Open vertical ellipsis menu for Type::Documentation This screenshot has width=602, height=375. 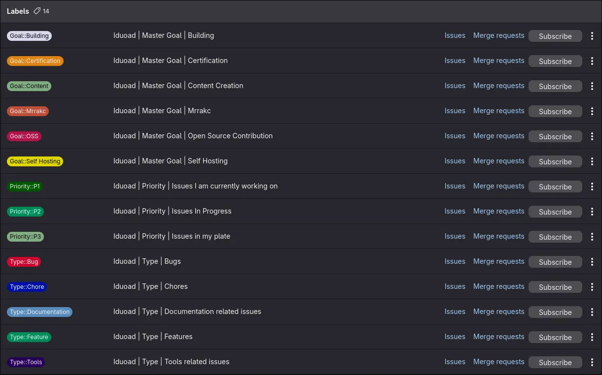click(592, 312)
